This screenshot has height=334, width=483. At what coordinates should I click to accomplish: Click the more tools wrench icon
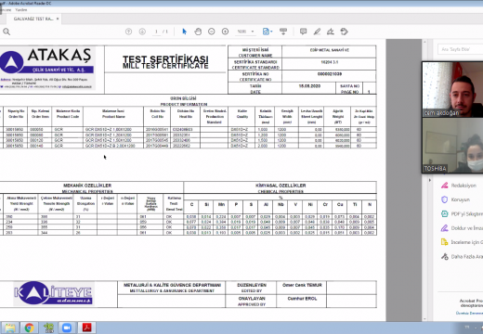[444, 257]
